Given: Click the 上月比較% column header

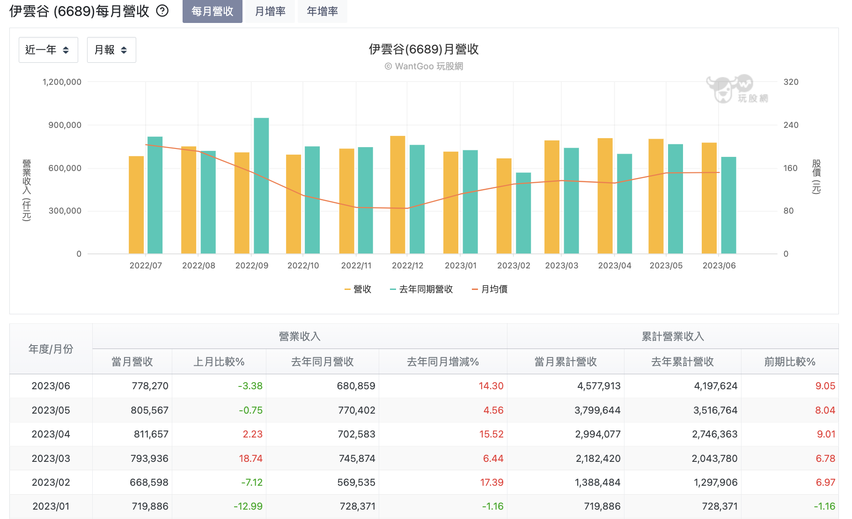Looking at the screenshot, I should [x=219, y=362].
